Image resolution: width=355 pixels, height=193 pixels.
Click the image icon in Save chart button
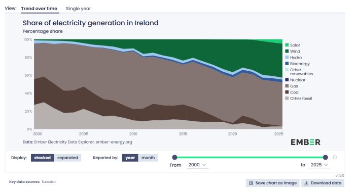point(251,183)
